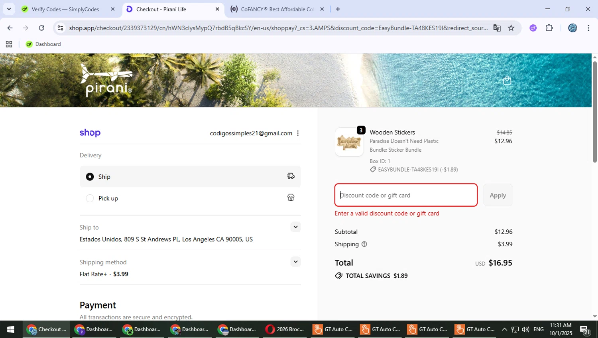Open the Dashboard bookmark
This screenshot has width=598, height=338.
(43, 44)
